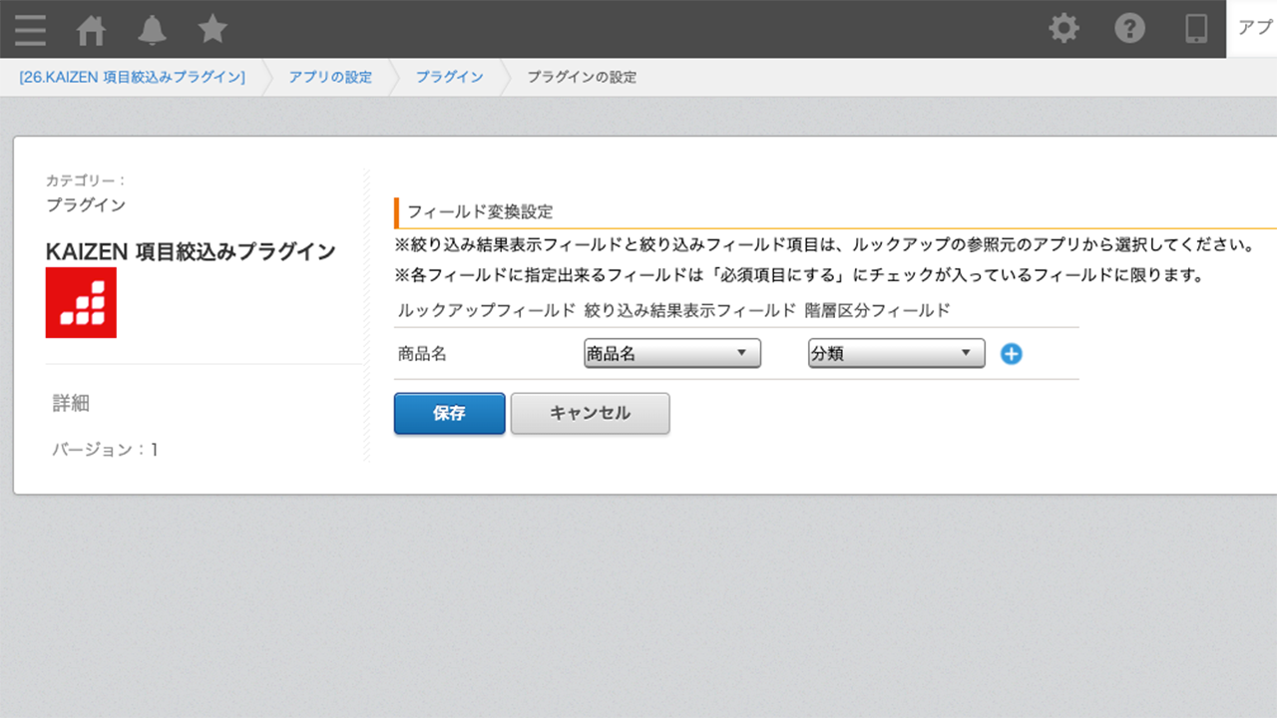Open the hamburger main menu
The image size is (1277, 718).
click(30, 30)
